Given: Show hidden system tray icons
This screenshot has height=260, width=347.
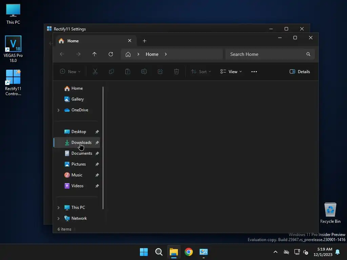Looking at the screenshot, I should pos(275,252).
